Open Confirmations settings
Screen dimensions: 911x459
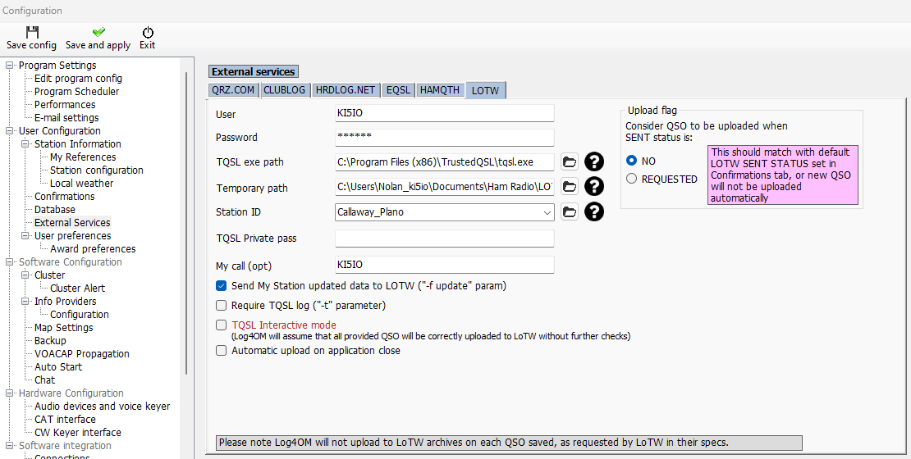coord(64,196)
